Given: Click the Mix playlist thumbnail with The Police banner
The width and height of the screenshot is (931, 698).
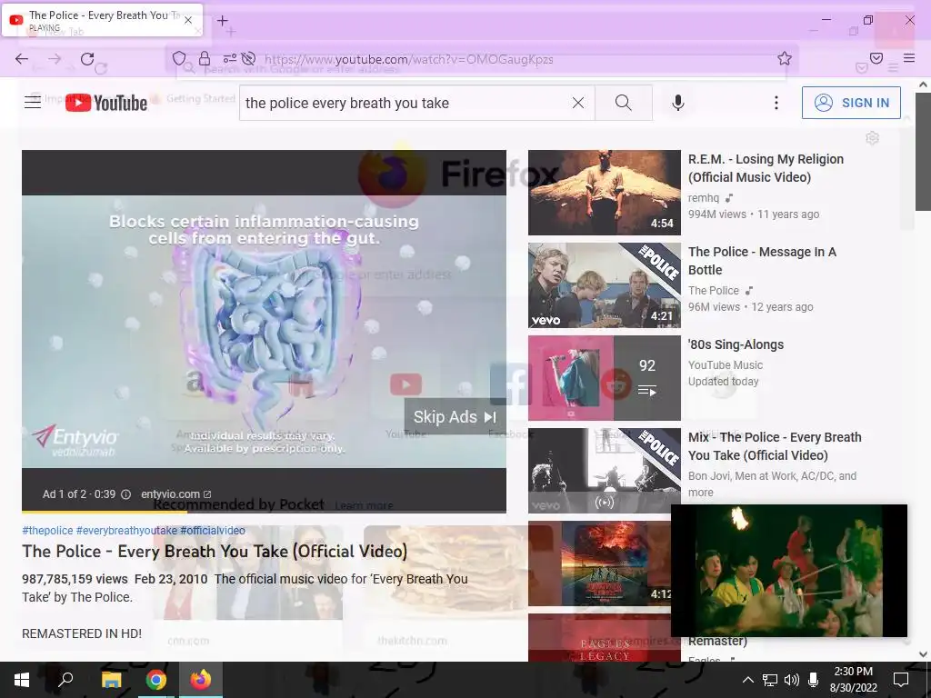Looking at the screenshot, I should click(605, 471).
